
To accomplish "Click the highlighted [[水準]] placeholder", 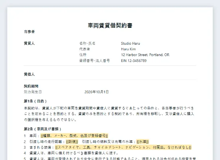I will point(143,142).
